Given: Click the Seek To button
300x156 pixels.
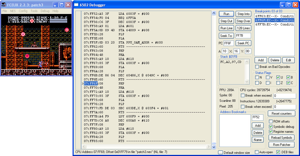Looking at the screenshot, I should pyautogui.click(x=226, y=36).
